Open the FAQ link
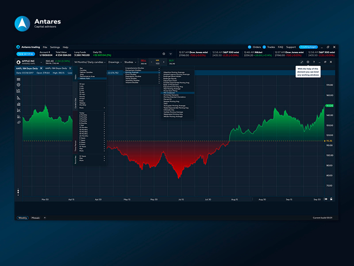Viewport: 354px width, 266px height. point(281,47)
